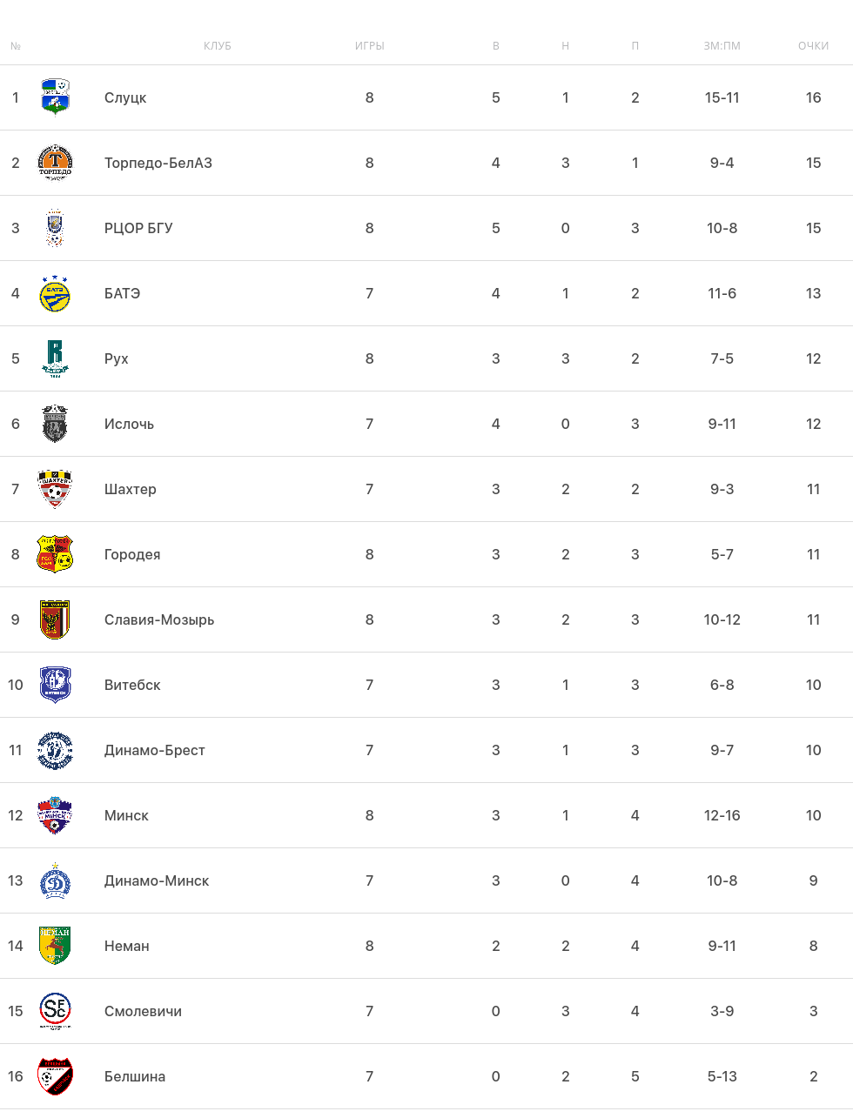
Task: Click the Витебск club emblem
Action: click(x=55, y=685)
